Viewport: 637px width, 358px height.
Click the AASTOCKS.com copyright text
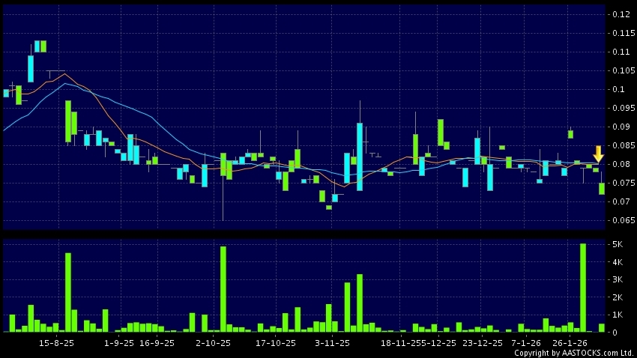[x=573, y=353]
